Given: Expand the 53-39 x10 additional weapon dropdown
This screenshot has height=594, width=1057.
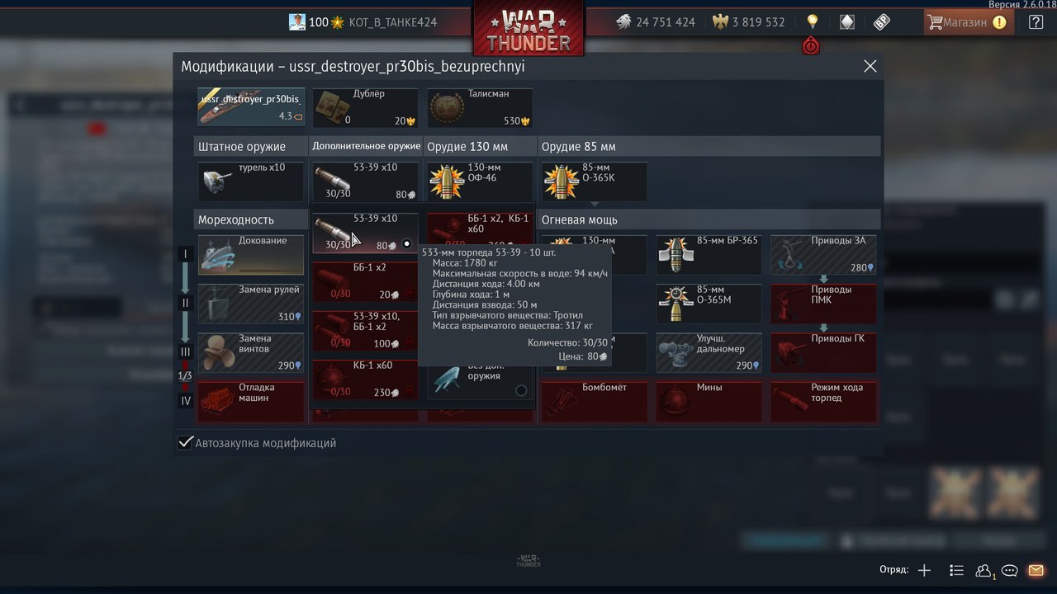Looking at the screenshot, I should [x=366, y=181].
